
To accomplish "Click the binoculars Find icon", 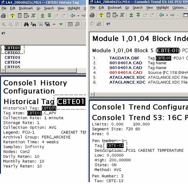I will 26,24.
